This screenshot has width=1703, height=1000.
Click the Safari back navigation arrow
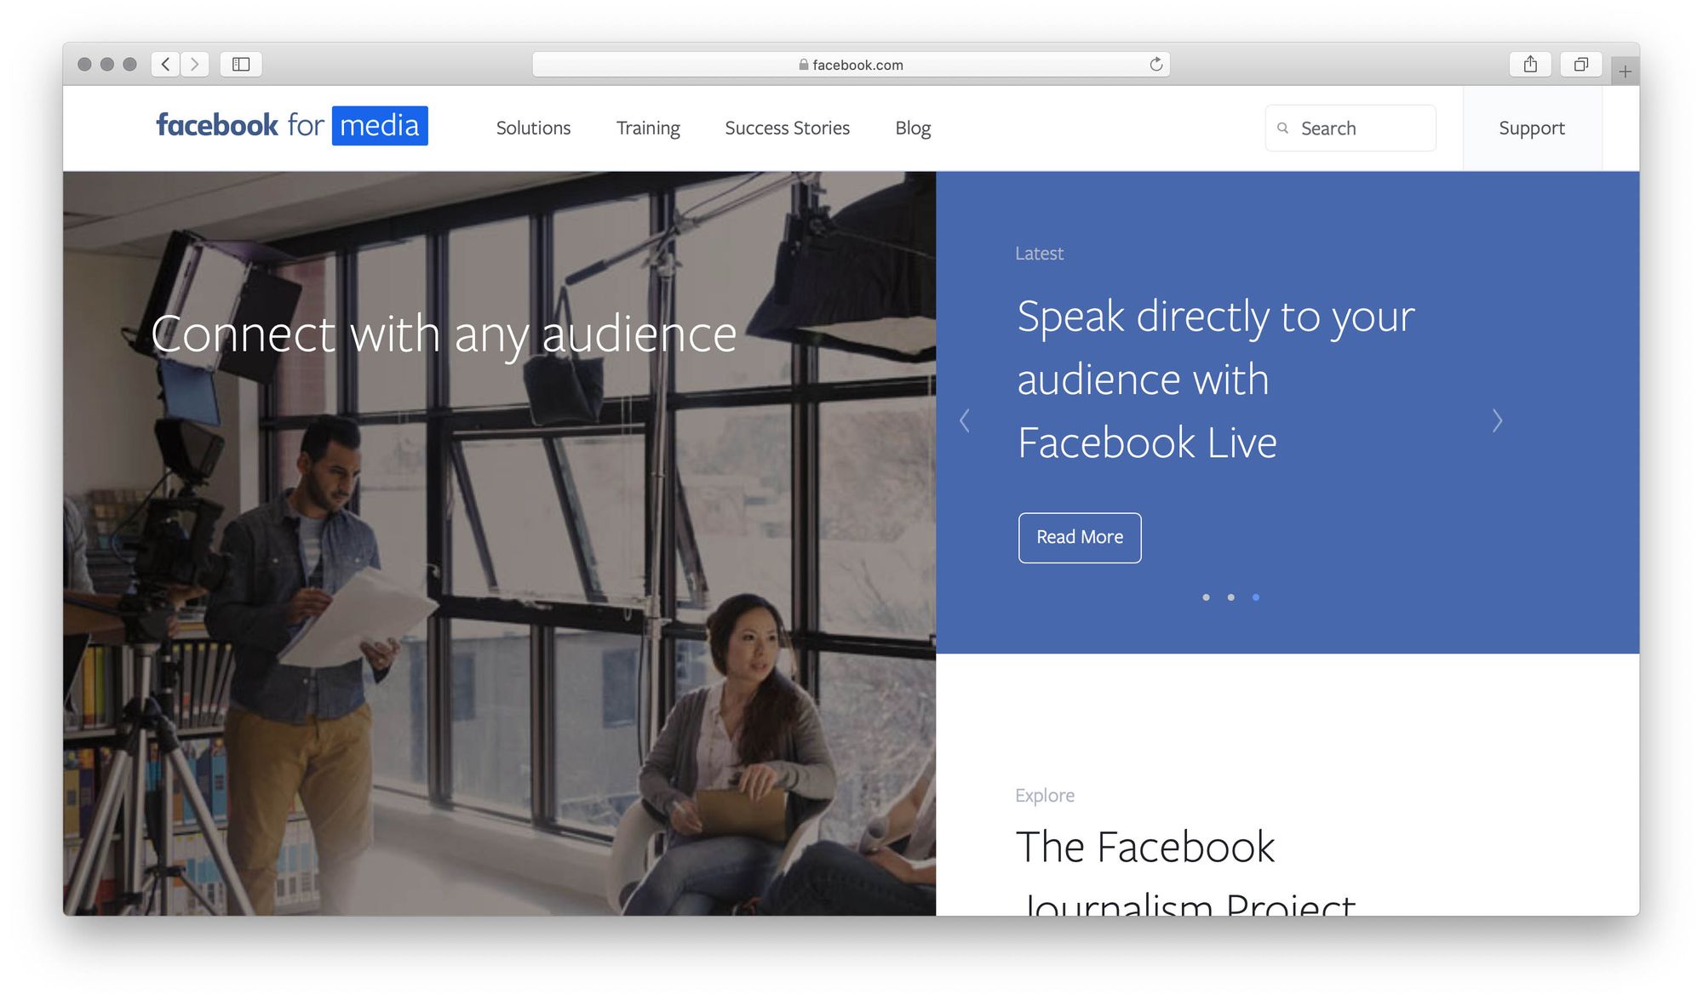coord(165,64)
